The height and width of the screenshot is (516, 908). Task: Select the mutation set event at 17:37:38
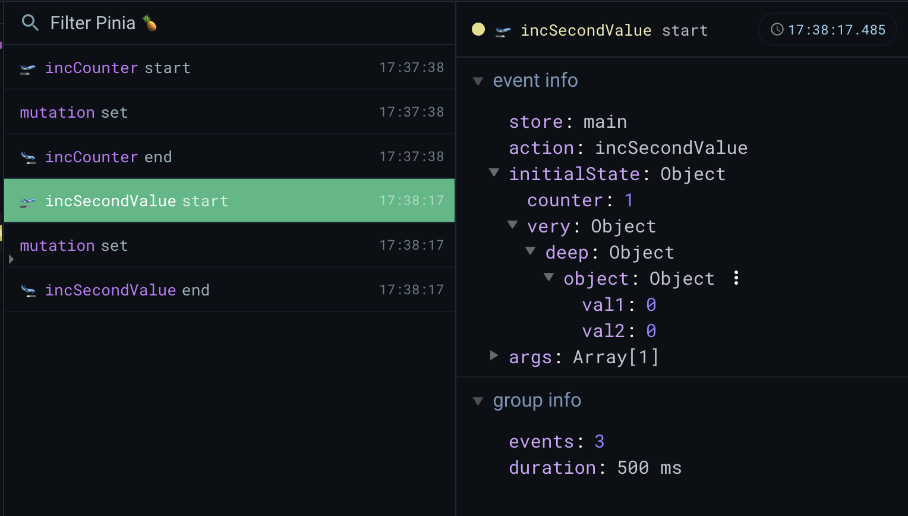click(229, 112)
